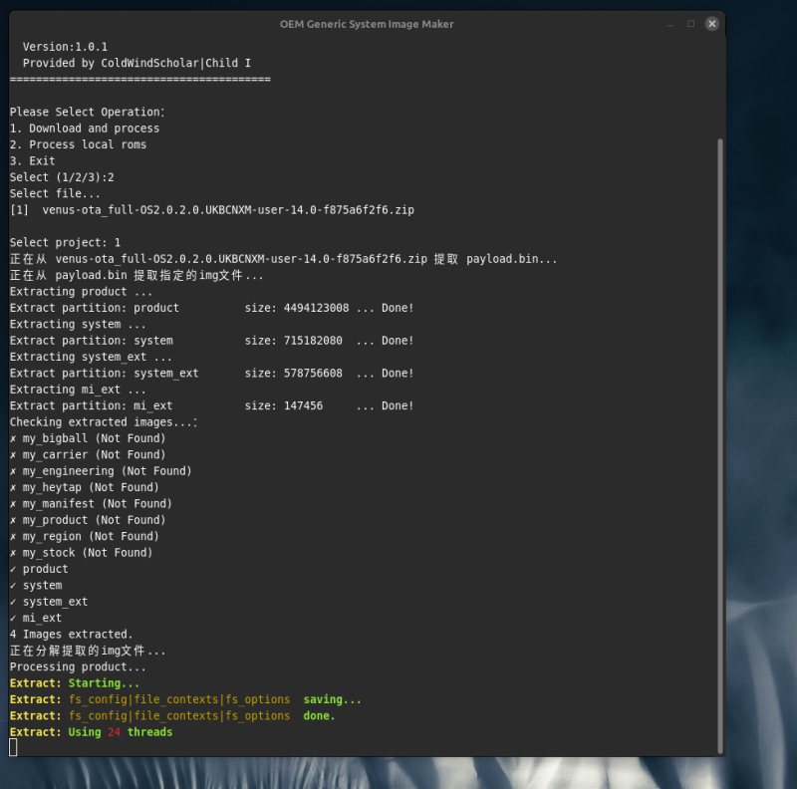
Task: Click the line extracting payload.bin from zip
Action: 284,259
